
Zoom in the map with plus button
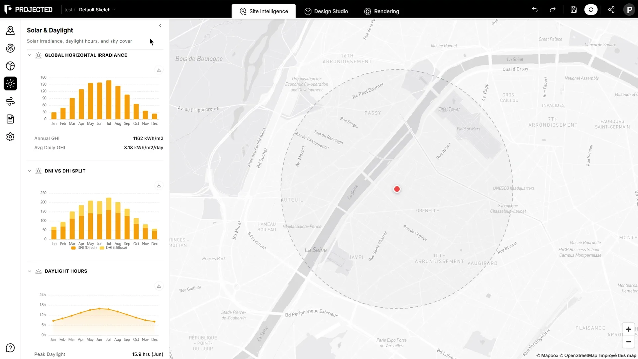pos(628,329)
